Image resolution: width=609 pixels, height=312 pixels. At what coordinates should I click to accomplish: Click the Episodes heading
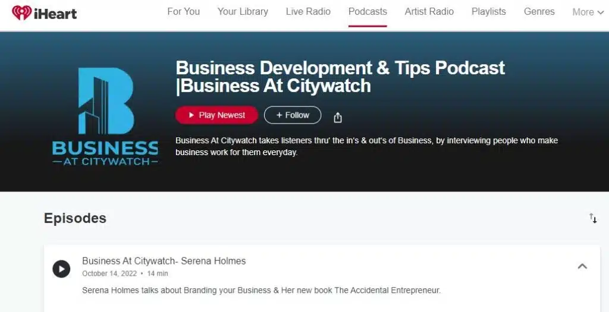tap(75, 218)
